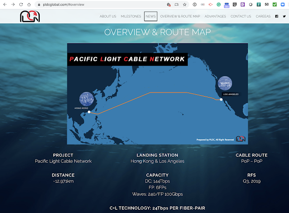Click the '~12,971km' distance value
This screenshot has width=289, height=213.
(x=63, y=181)
